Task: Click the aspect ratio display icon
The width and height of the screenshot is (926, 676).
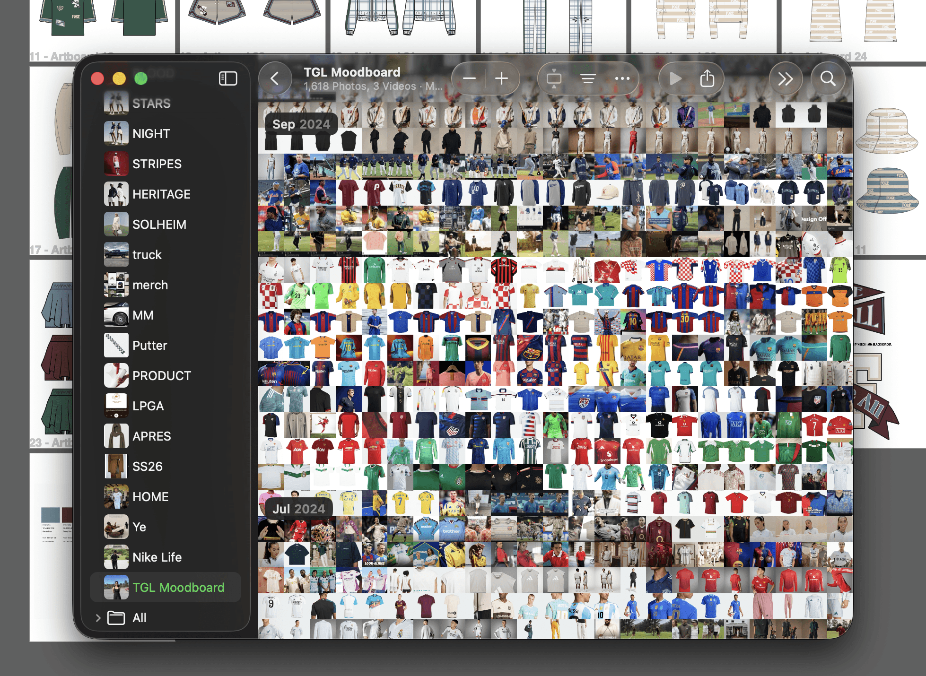Action: click(x=554, y=78)
